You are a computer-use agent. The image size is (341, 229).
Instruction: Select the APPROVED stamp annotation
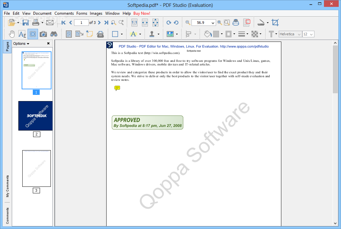148,123
